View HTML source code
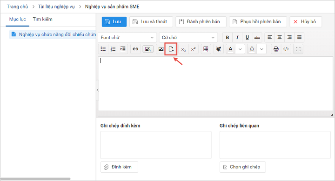 click(286, 49)
